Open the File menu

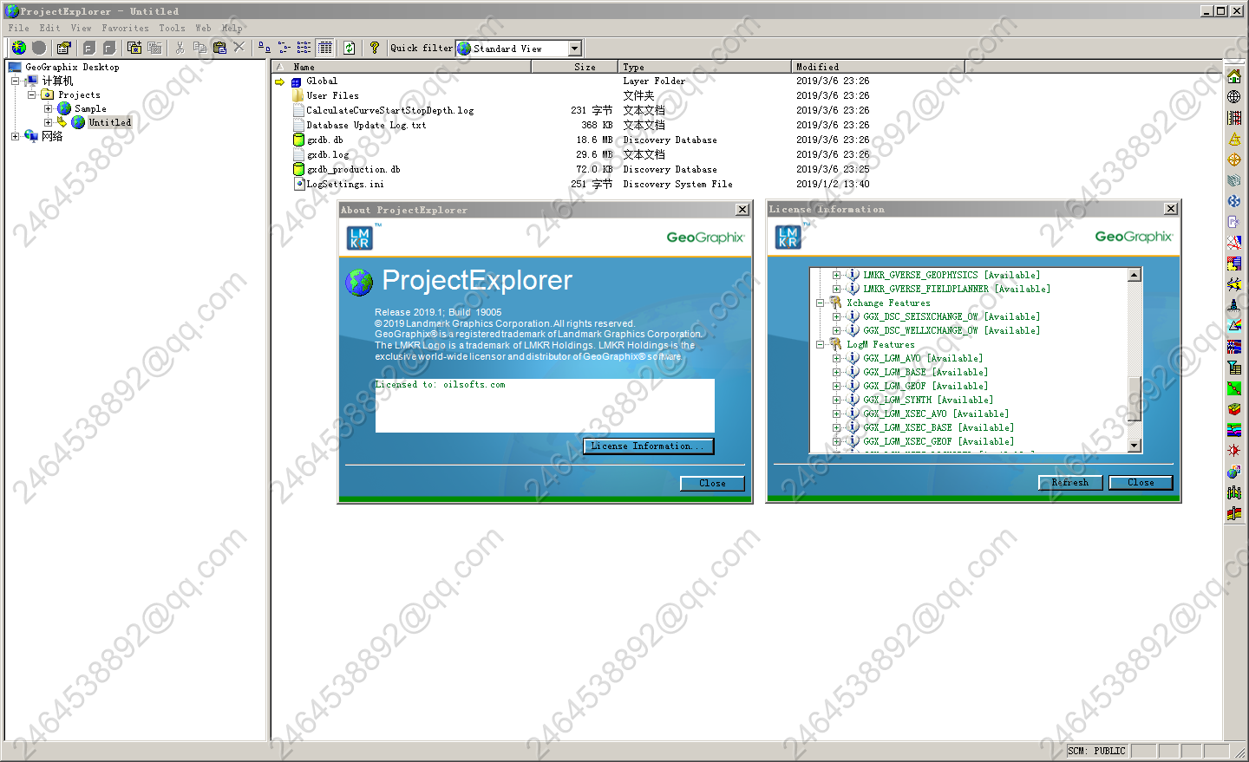coord(18,28)
